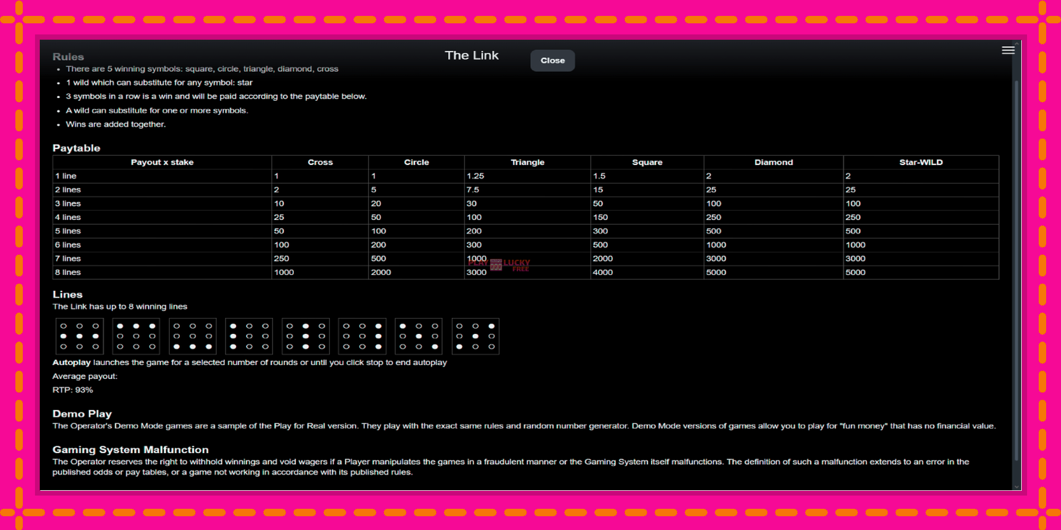Open the hamburger menu icon
This screenshot has height=530, width=1061.
pyautogui.click(x=1008, y=50)
